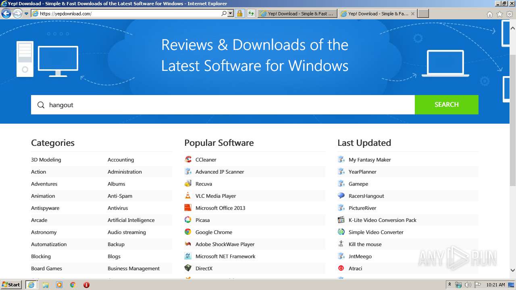
Task: Open the Audio streaming category
Action: pyautogui.click(x=127, y=232)
